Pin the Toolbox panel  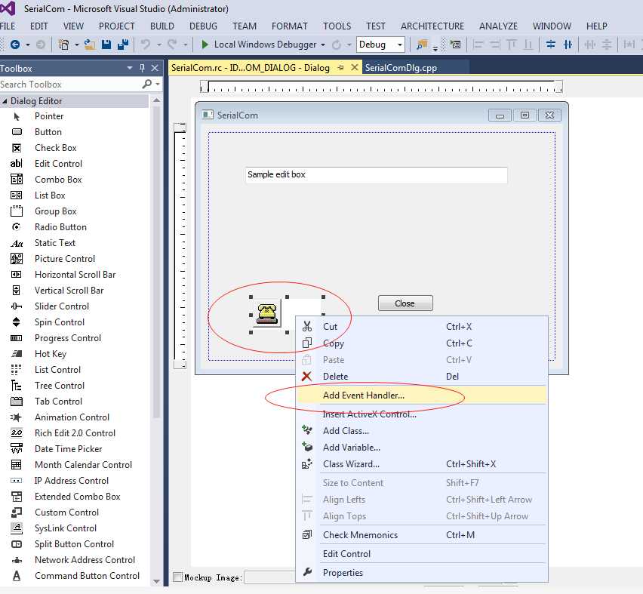pyautogui.click(x=143, y=68)
